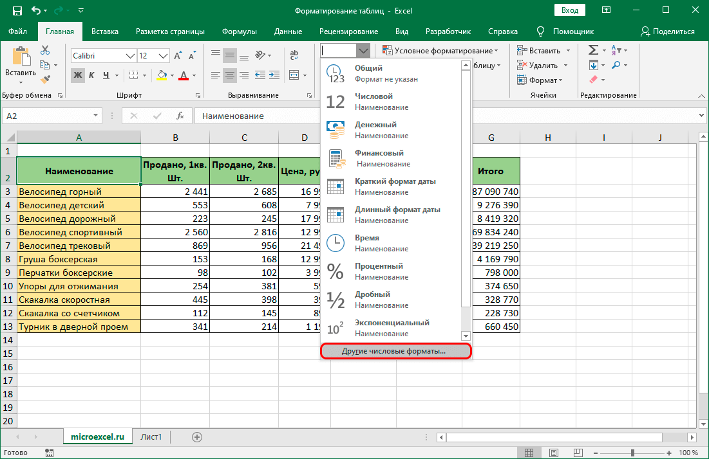This screenshot has height=459, width=709.
Task: Toggle center horizontal alignment
Action: (230, 75)
